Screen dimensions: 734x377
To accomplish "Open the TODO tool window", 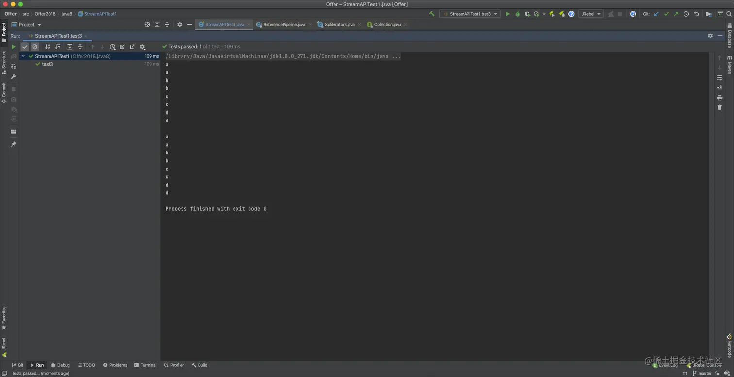I will point(86,365).
